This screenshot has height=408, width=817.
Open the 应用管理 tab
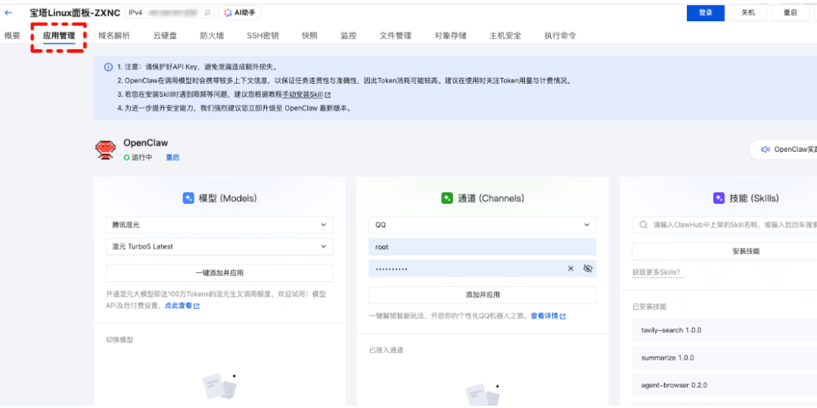tap(59, 36)
